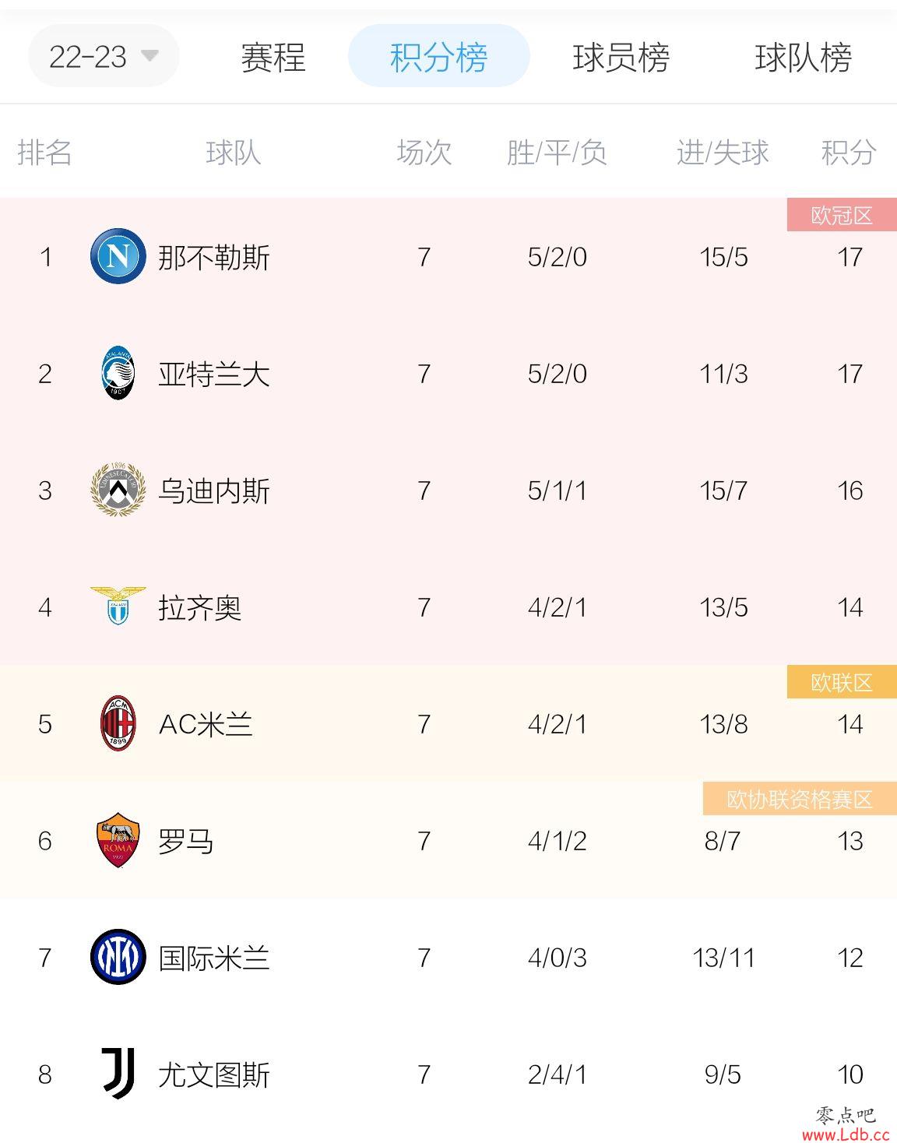Select the 积分榜 tab
Viewport: 897px width, 1143px height.
(x=438, y=56)
